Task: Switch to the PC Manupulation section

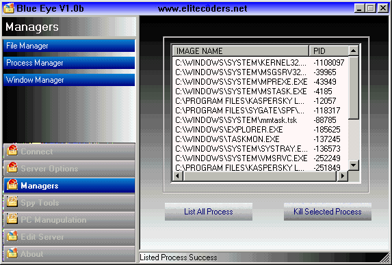Action: coord(69,220)
